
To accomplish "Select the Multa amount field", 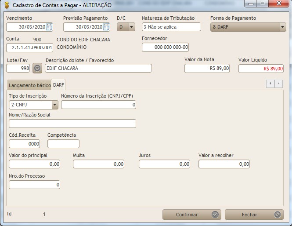I will [x=99, y=164].
